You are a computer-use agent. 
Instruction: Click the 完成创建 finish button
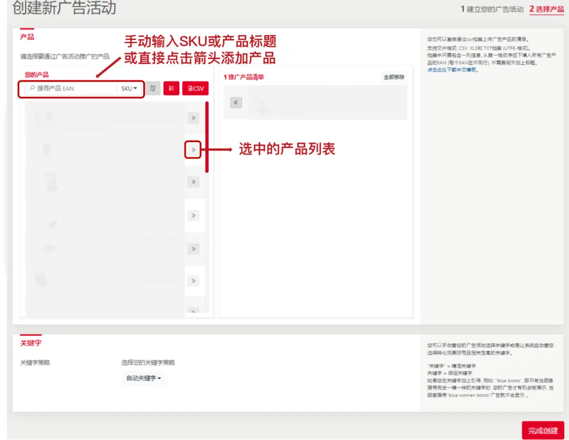[543, 430]
